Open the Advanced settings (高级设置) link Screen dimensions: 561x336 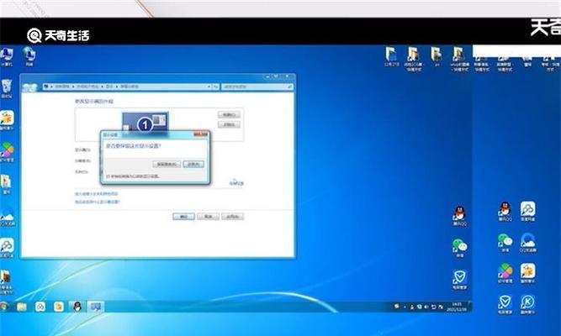point(236,183)
